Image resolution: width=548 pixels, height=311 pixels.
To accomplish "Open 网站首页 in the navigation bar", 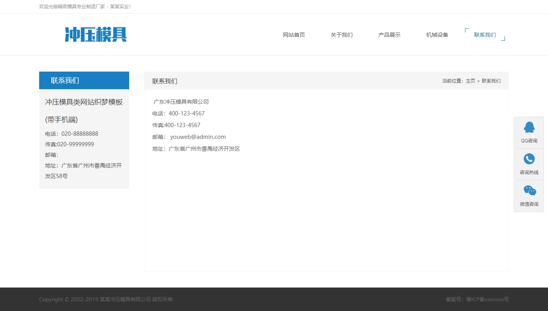I will [294, 34].
